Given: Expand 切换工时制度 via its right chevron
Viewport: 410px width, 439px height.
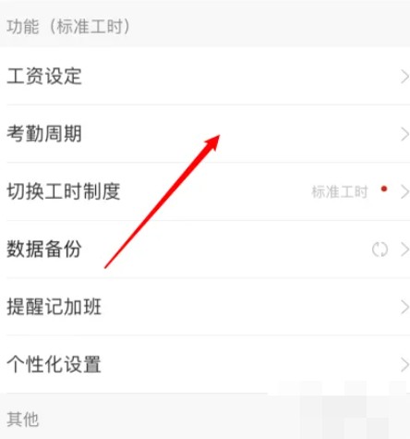Looking at the screenshot, I should click(x=404, y=192).
